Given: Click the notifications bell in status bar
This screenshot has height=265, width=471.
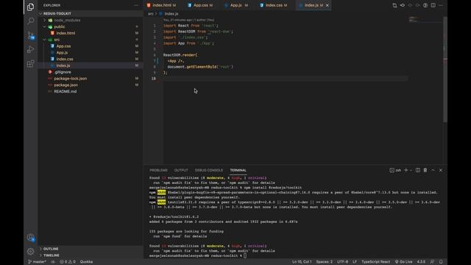Looking at the screenshot, I should [441, 262].
